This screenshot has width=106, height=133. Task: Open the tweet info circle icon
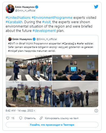96,111
